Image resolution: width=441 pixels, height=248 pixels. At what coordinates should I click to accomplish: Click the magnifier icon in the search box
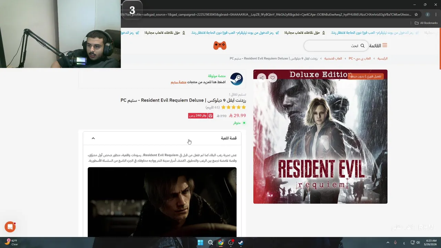362,46
